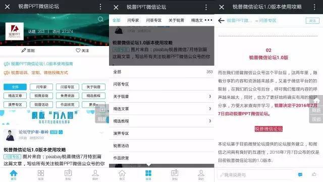Tap the floating 顶部 back-to-top button on the article
The width and height of the screenshot is (323, 182).
tap(316, 119)
